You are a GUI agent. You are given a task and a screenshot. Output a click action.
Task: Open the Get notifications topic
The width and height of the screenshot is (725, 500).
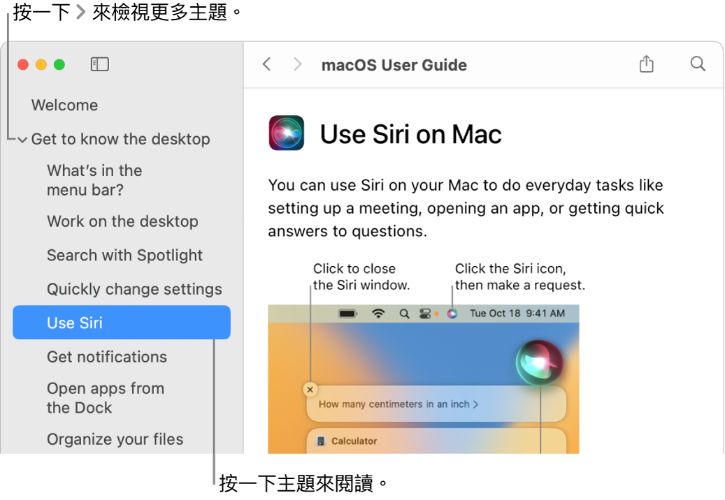(107, 357)
